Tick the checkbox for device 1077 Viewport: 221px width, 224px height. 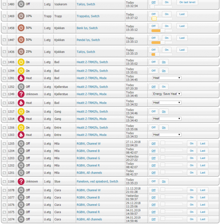pos(4,197)
